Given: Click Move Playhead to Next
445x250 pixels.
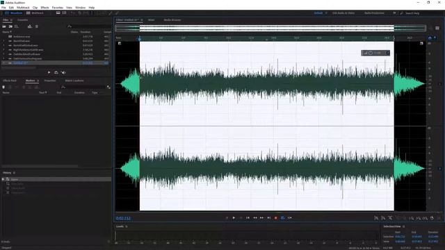Looking at the screenshot, I should tap(269, 218).
